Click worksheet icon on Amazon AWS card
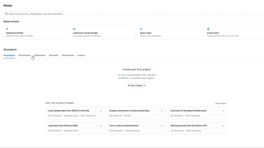Screen dimensions: 264x148 (x=49, y=131)
